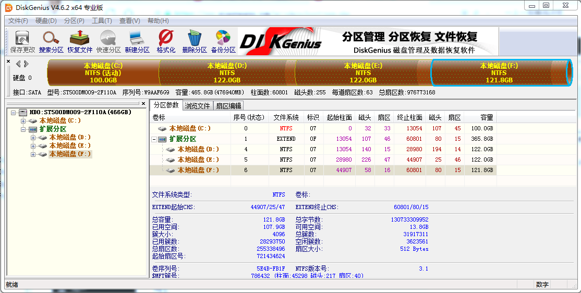Click the drive icon of 本地磁盘(E:) in the tree
Screen dimensions: 581x293
43,146
